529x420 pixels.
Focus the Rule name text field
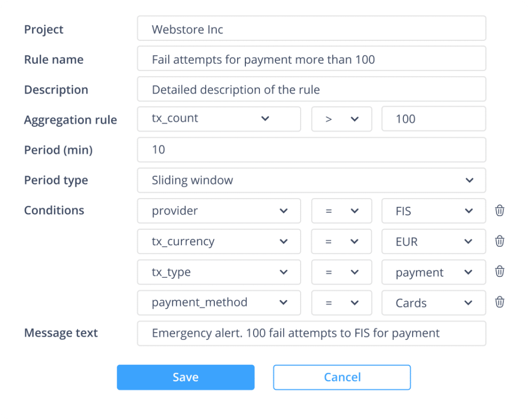pyautogui.click(x=311, y=58)
